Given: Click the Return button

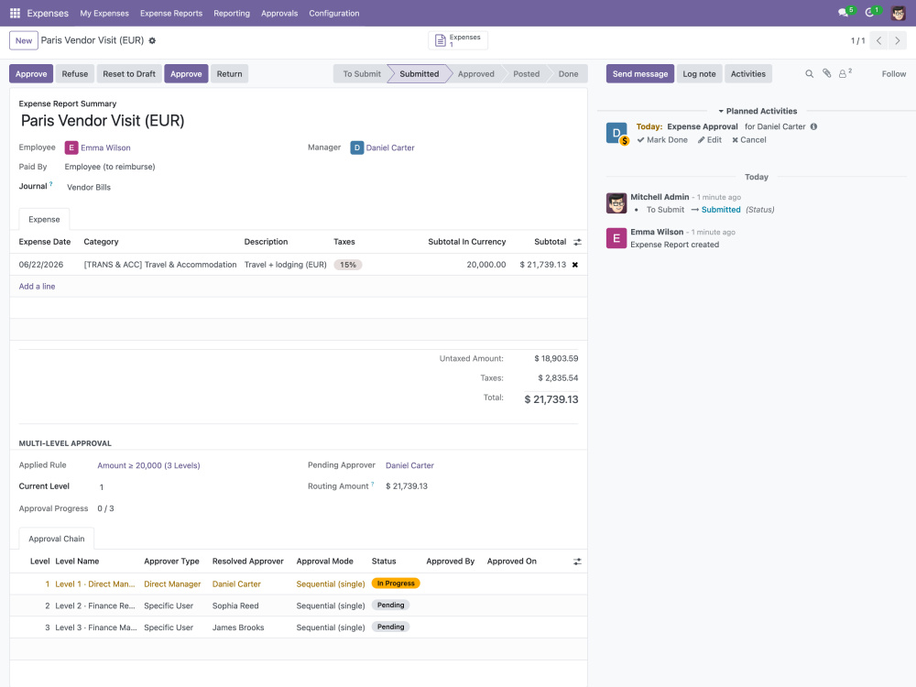Looking at the screenshot, I should [230, 73].
